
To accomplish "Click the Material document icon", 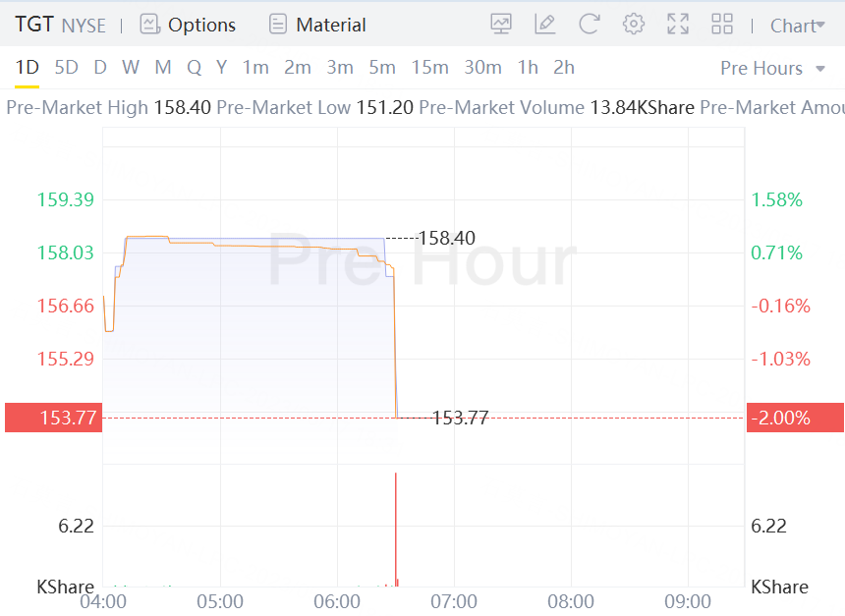I will (278, 25).
